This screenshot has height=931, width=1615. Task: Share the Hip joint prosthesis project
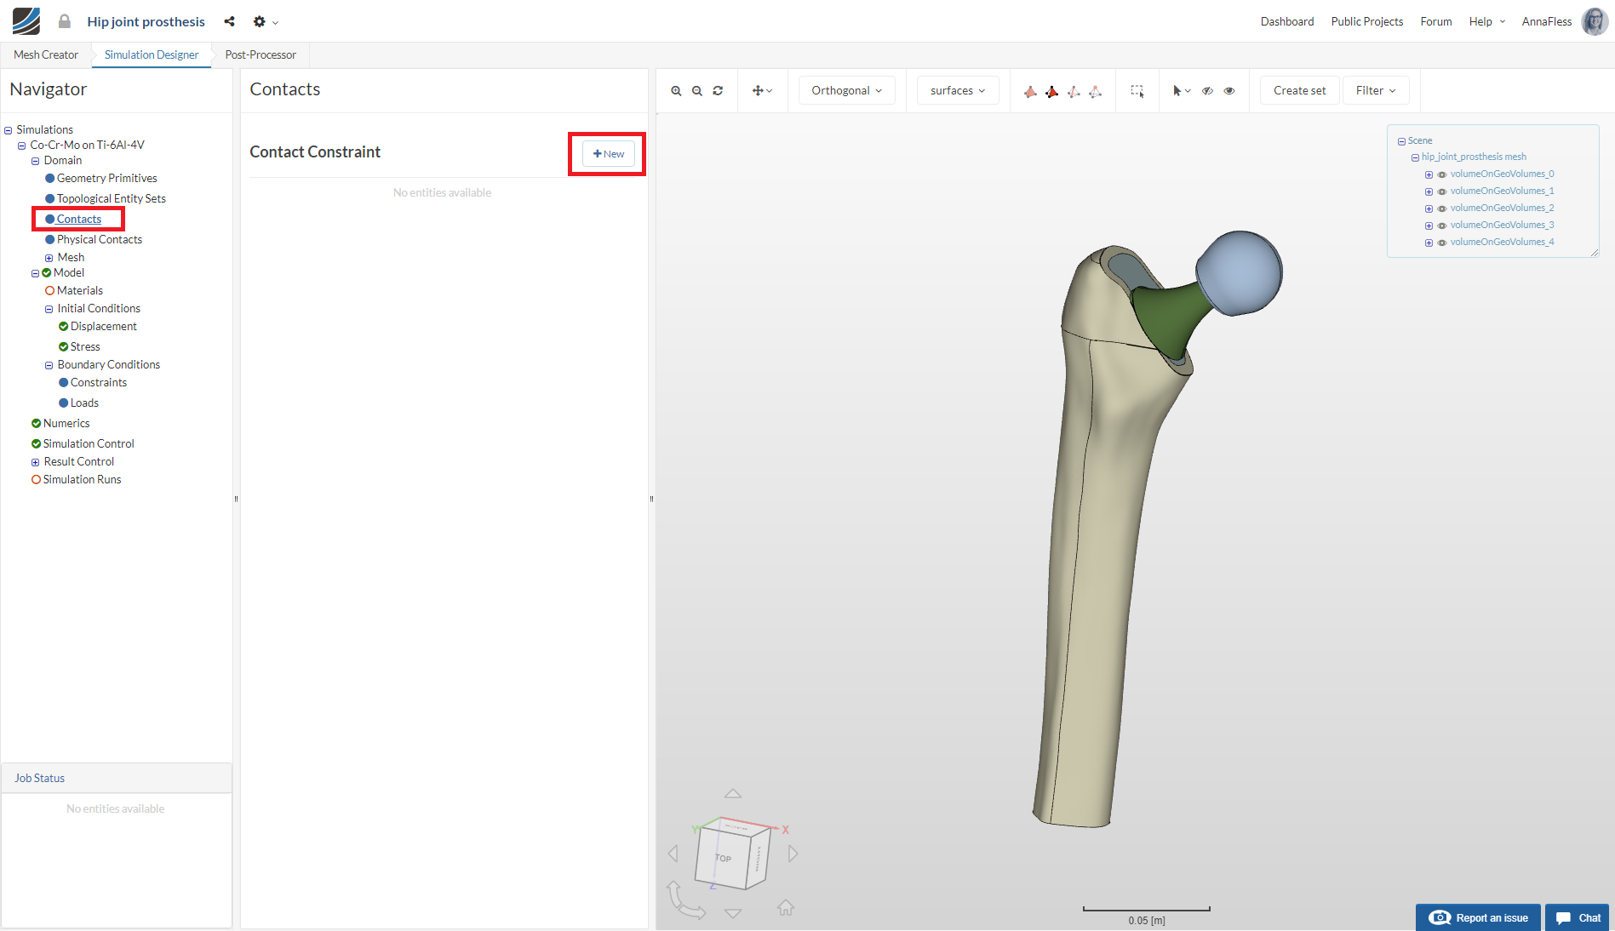click(x=229, y=21)
